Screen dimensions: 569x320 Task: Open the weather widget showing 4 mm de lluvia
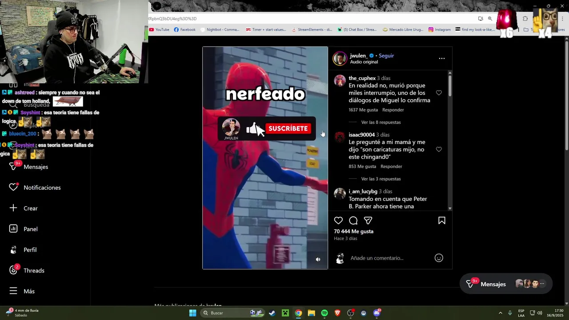tap(23, 313)
